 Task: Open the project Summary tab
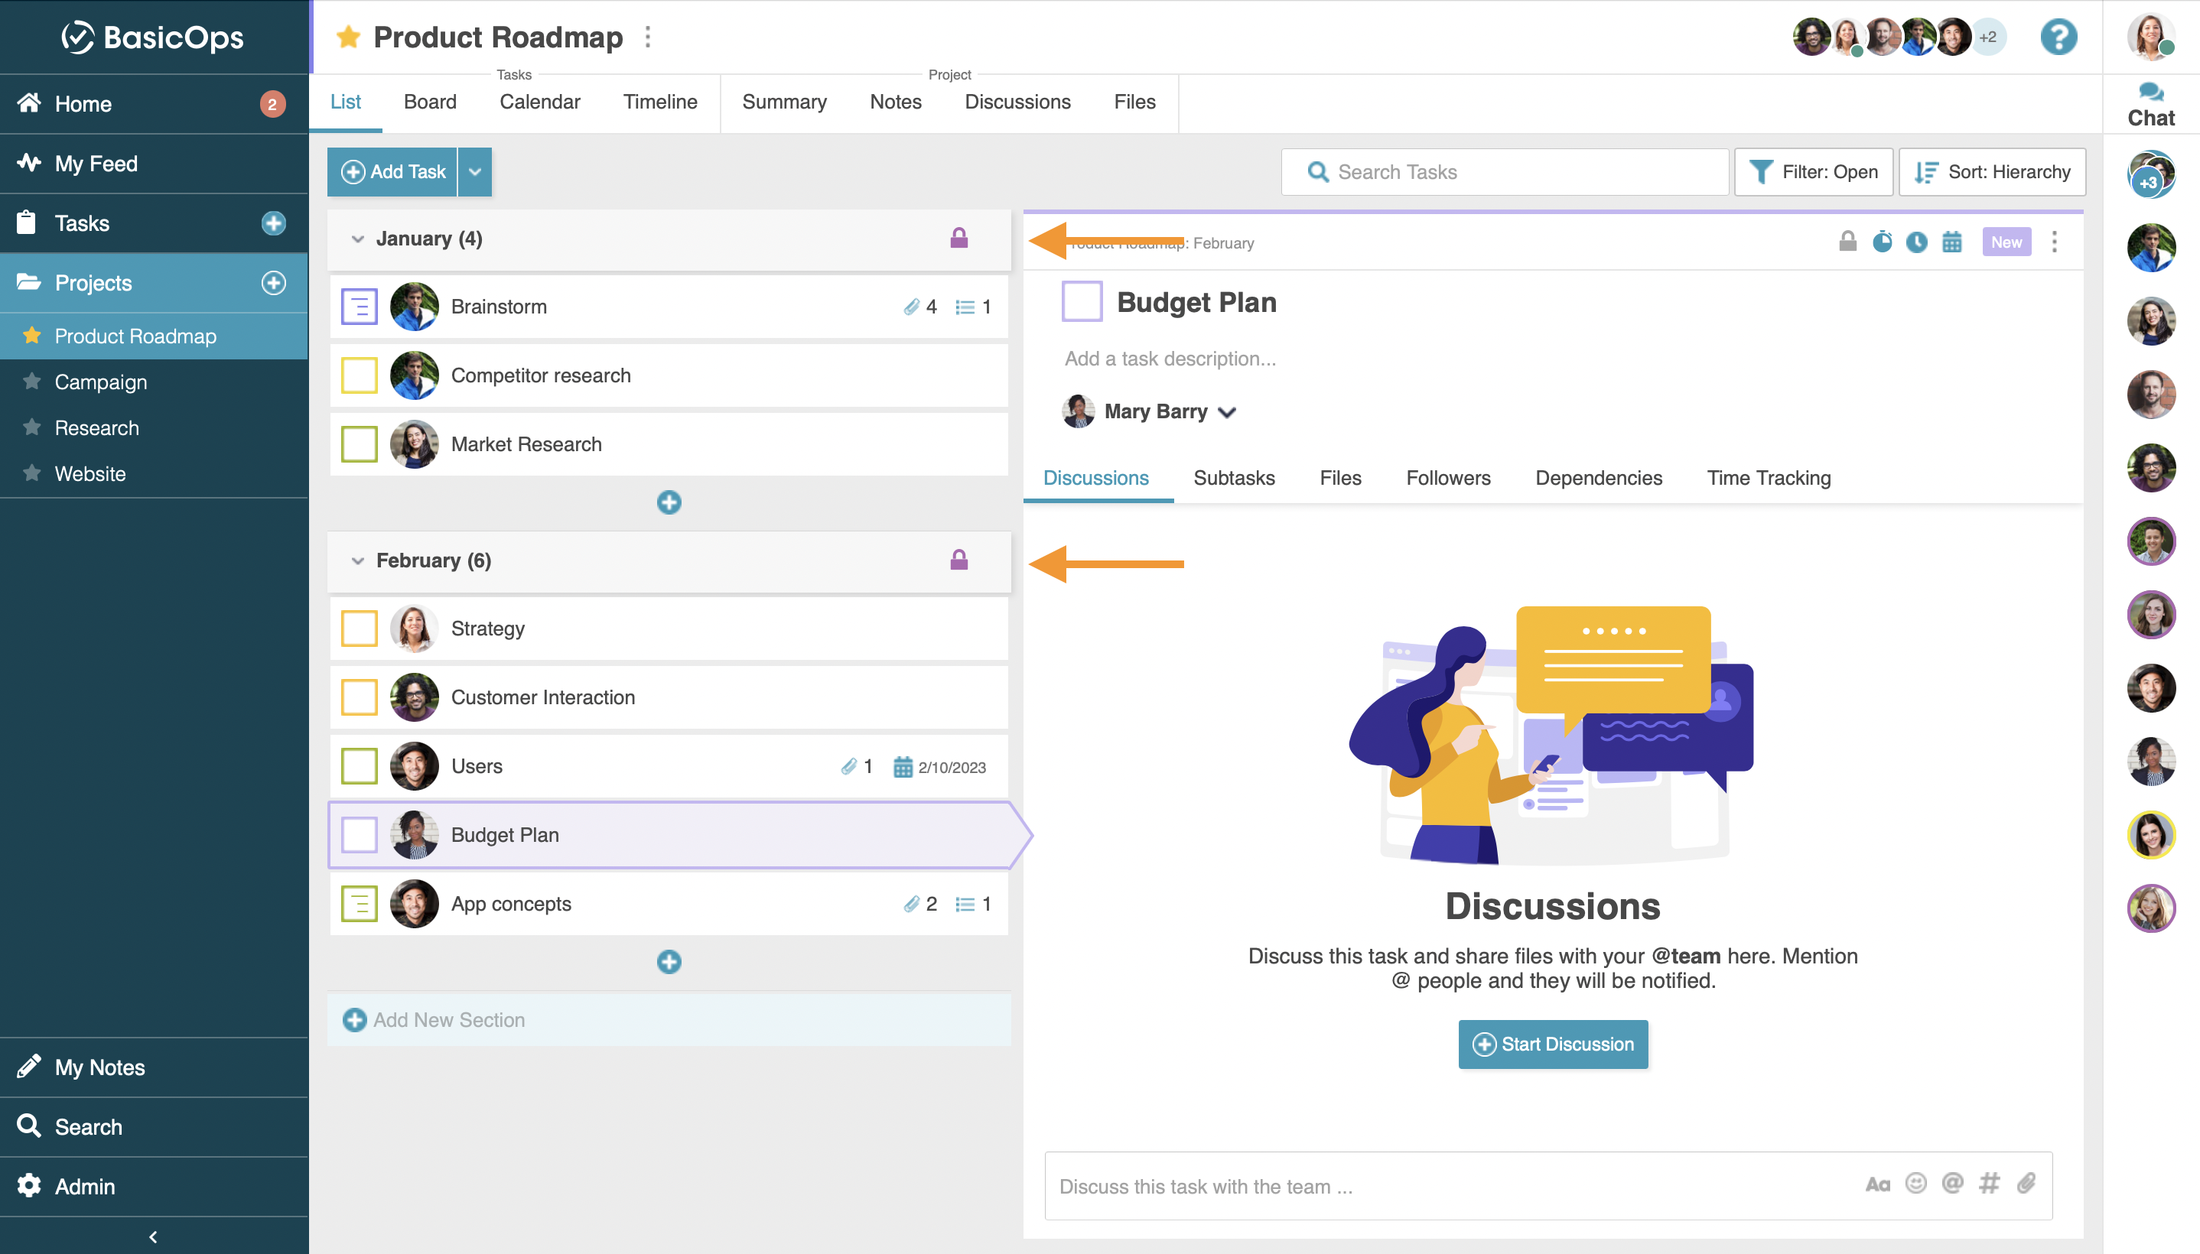coord(784,102)
